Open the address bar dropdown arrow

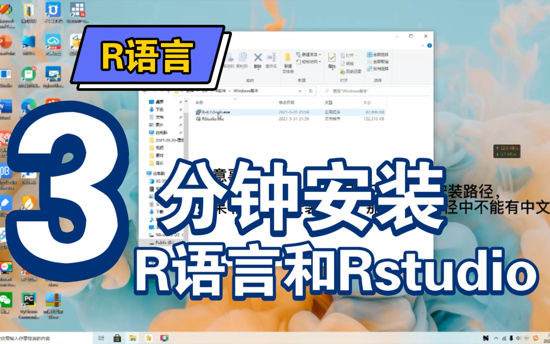(x=299, y=91)
